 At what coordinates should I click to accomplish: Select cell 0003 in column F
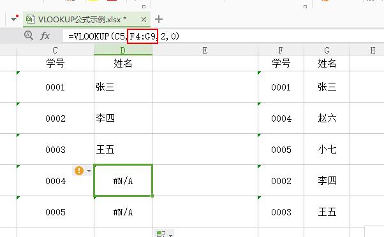point(281,212)
